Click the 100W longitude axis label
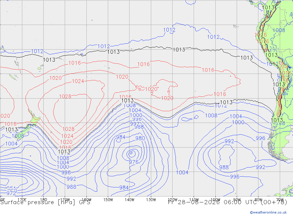 point(215,200)
